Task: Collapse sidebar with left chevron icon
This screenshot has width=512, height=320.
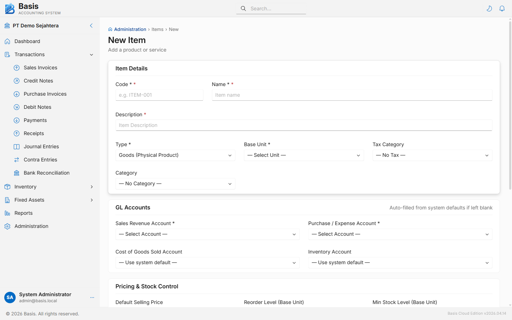Action: tap(91, 26)
